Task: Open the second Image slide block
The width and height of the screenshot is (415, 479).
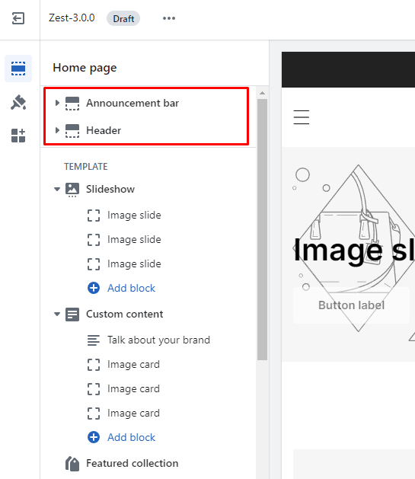Action: click(134, 239)
